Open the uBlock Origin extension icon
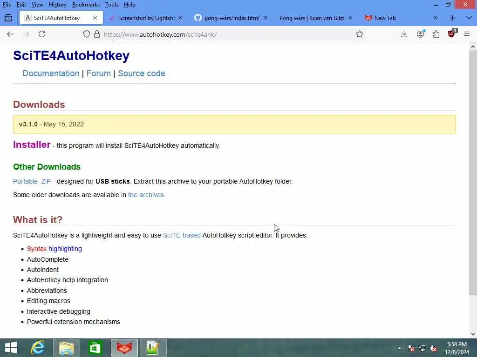The height and width of the screenshot is (357, 477). click(452, 33)
